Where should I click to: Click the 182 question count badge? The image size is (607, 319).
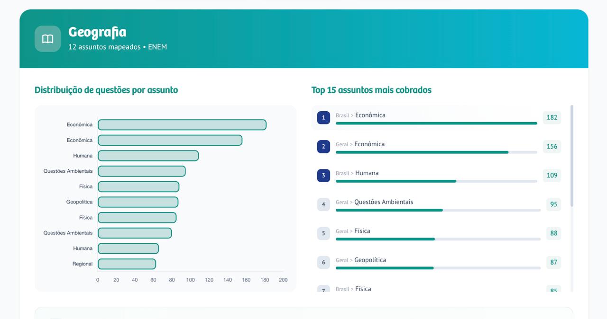click(552, 117)
